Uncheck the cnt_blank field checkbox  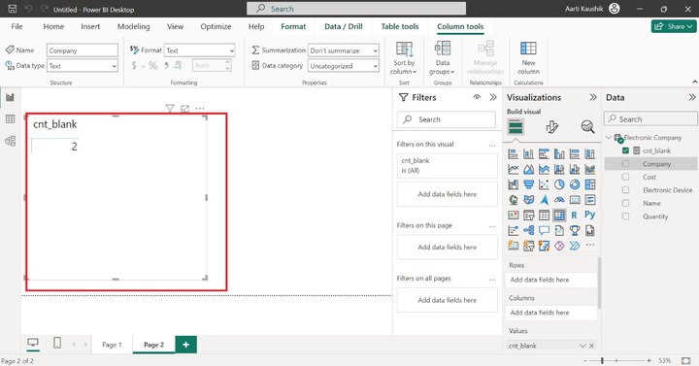point(625,150)
